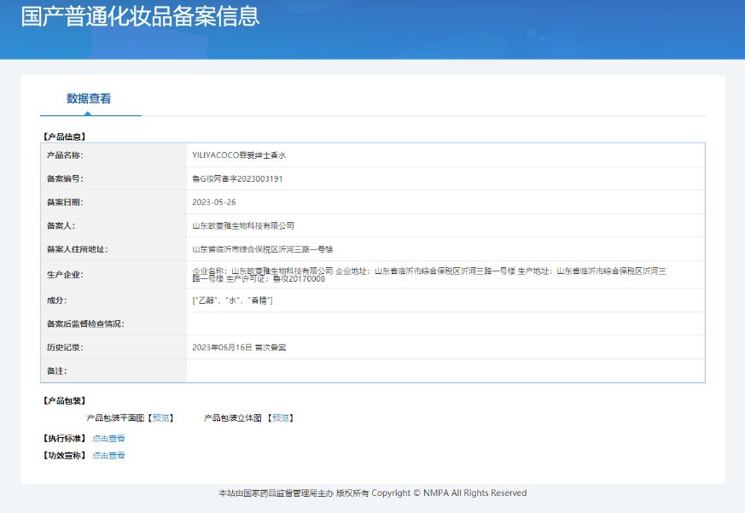Click the 备案日期 label cell
Viewport: 745px width, 513px height.
pyautogui.click(x=113, y=202)
